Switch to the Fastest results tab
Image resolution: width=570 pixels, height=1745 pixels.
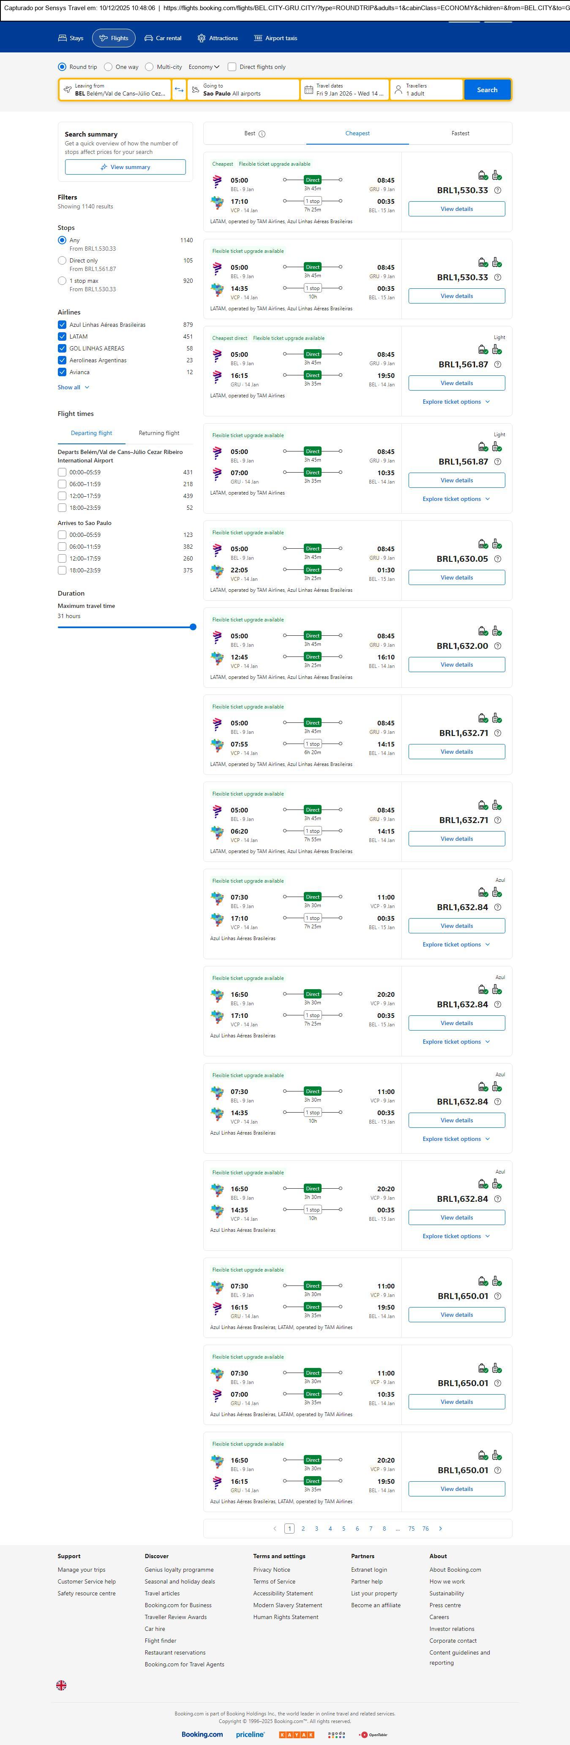pyautogui.click(x=460, y=134)
